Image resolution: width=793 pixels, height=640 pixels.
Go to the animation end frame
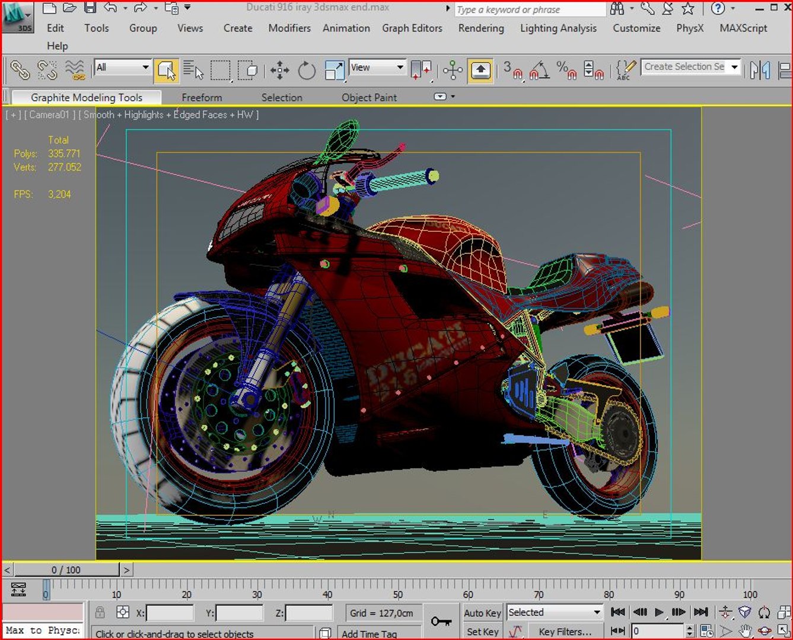pyautogui.click(x=701, y=612)
